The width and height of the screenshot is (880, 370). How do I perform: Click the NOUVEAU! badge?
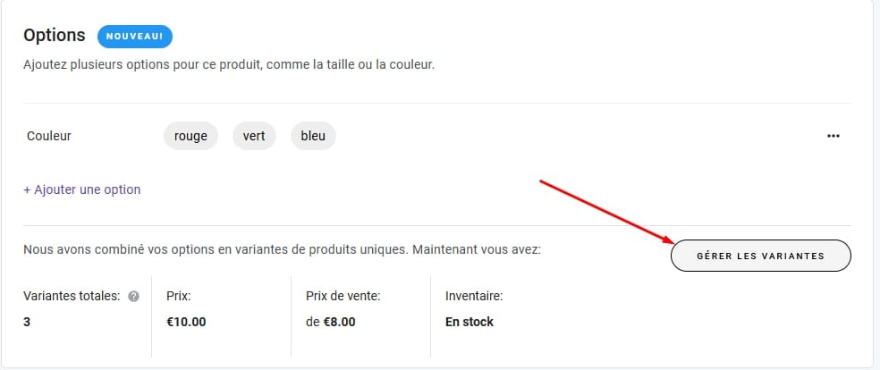click(134, 37)
